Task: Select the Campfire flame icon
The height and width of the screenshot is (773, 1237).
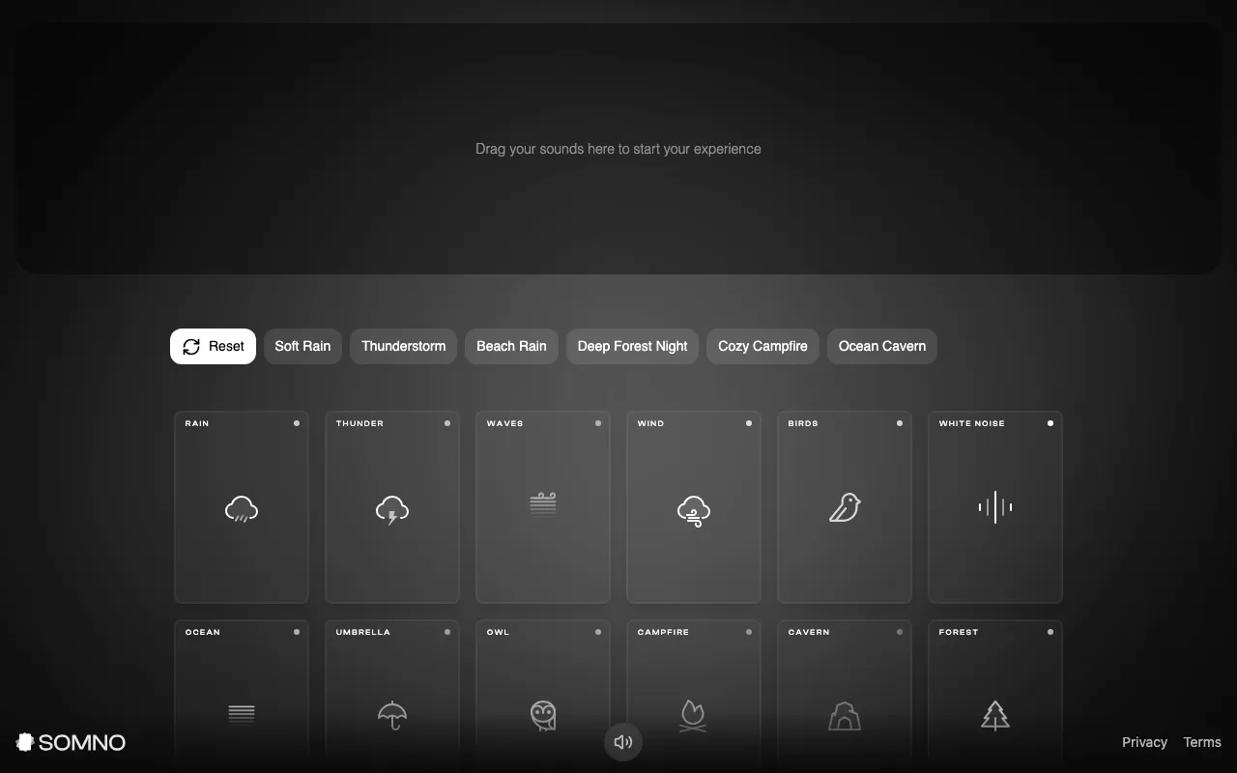Action: (693, 716)
